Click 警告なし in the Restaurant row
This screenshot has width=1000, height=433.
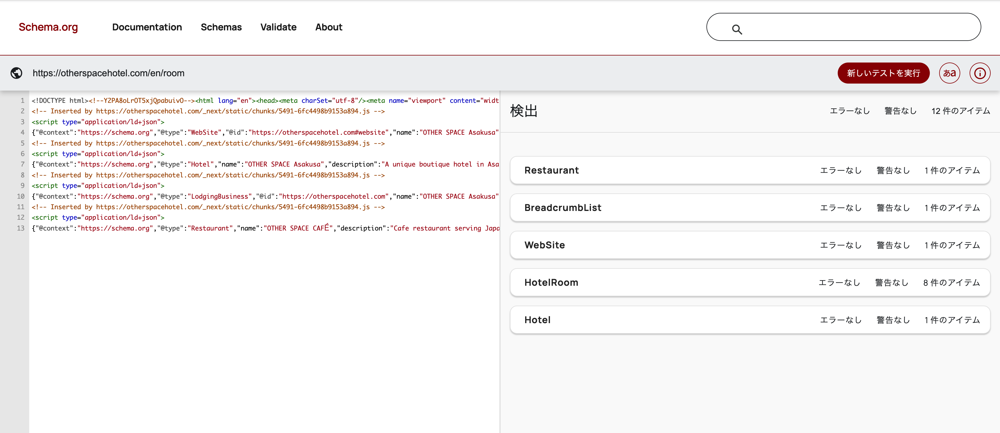[x=893, y=170]
